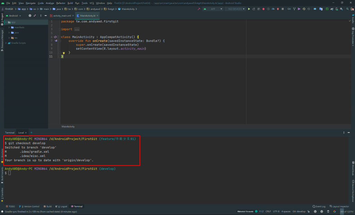The width and height of the screenshot is (355, 215).
Task: Open the TODO tool window
Action: (10, 207)
